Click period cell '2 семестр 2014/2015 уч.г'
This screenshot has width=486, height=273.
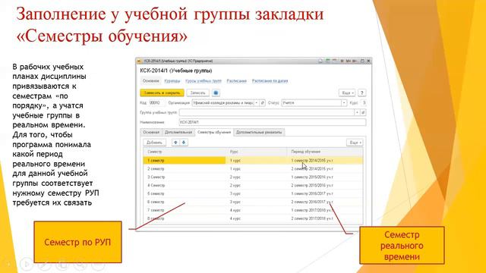coord(312,168)
